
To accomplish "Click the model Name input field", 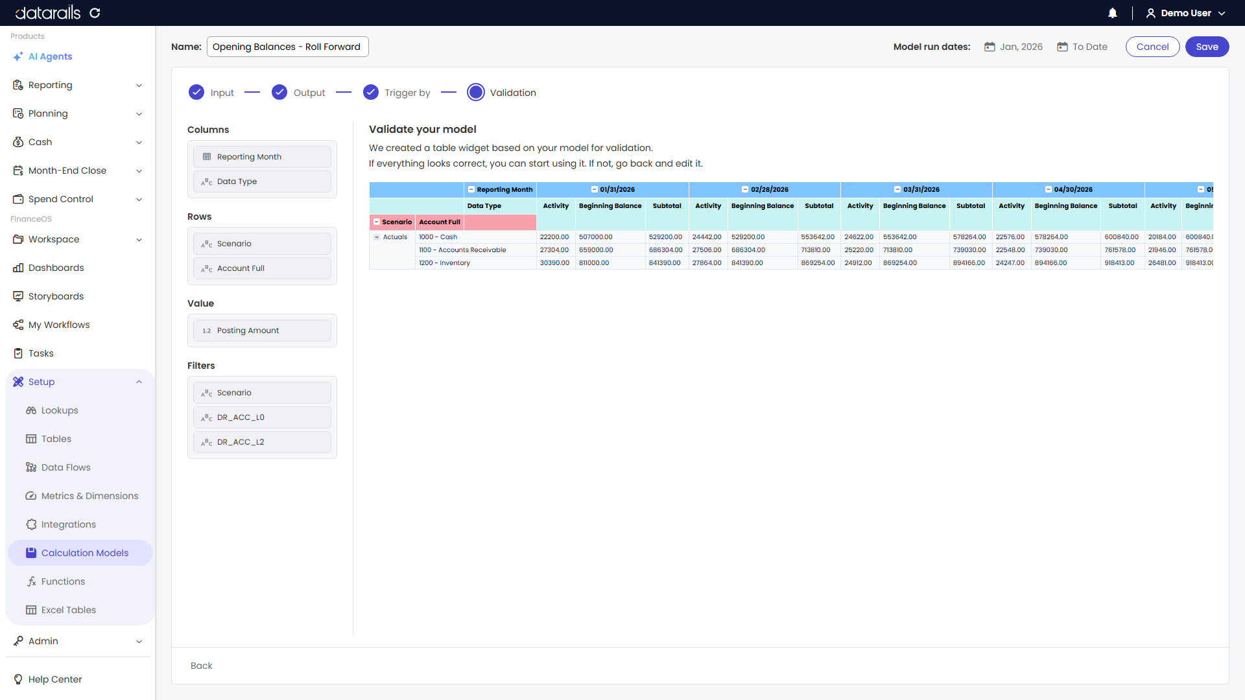I will tap(287, 47).
